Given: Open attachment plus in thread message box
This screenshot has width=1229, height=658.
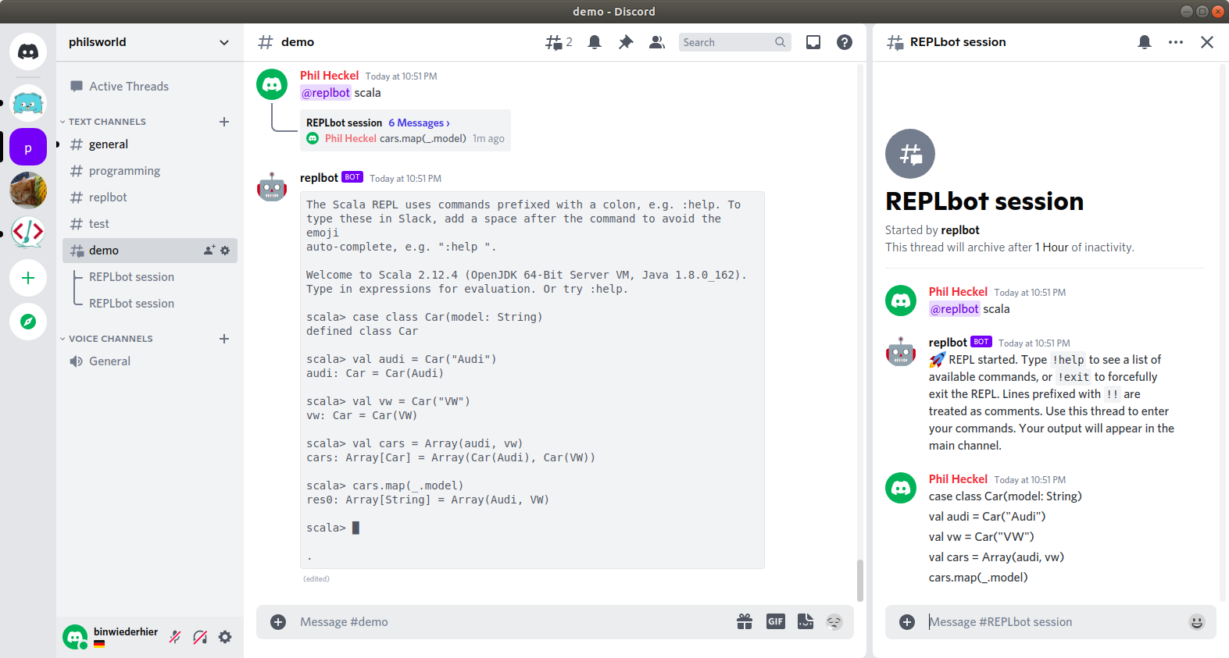Looking at the screenshot, I should point(907,622).
